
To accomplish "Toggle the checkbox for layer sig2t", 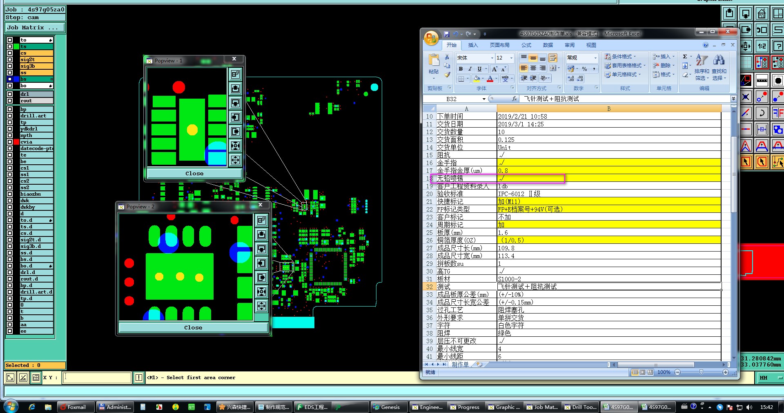I will tap(10, 60).
